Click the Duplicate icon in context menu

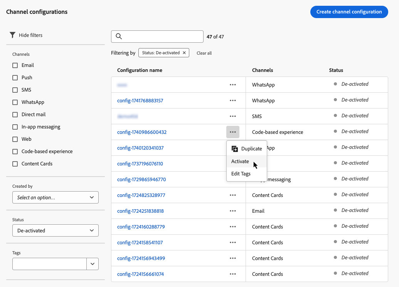click(x=234, y=149)
